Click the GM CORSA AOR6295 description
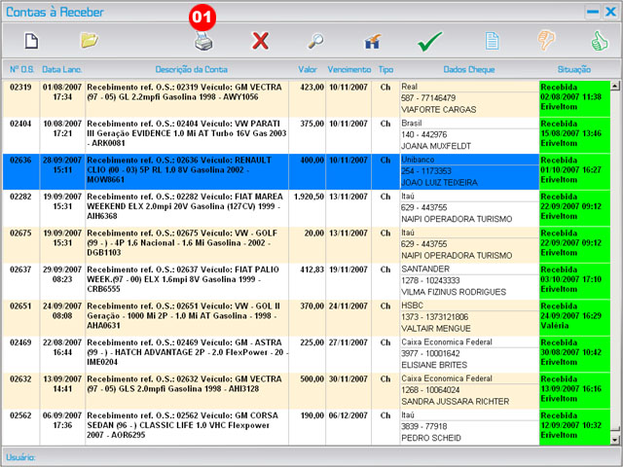 [183, 426]
